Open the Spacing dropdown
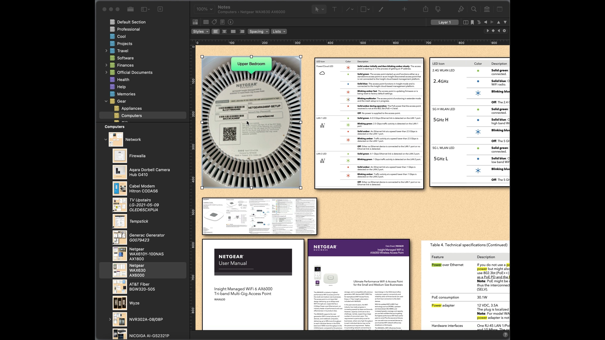The height and width of the screenshot is (340, 605). 258,31
